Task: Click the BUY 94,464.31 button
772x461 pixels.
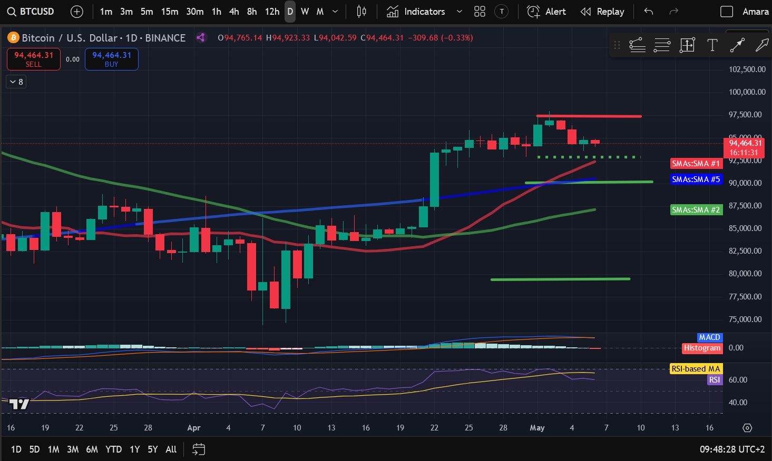Action: (112, 59)
